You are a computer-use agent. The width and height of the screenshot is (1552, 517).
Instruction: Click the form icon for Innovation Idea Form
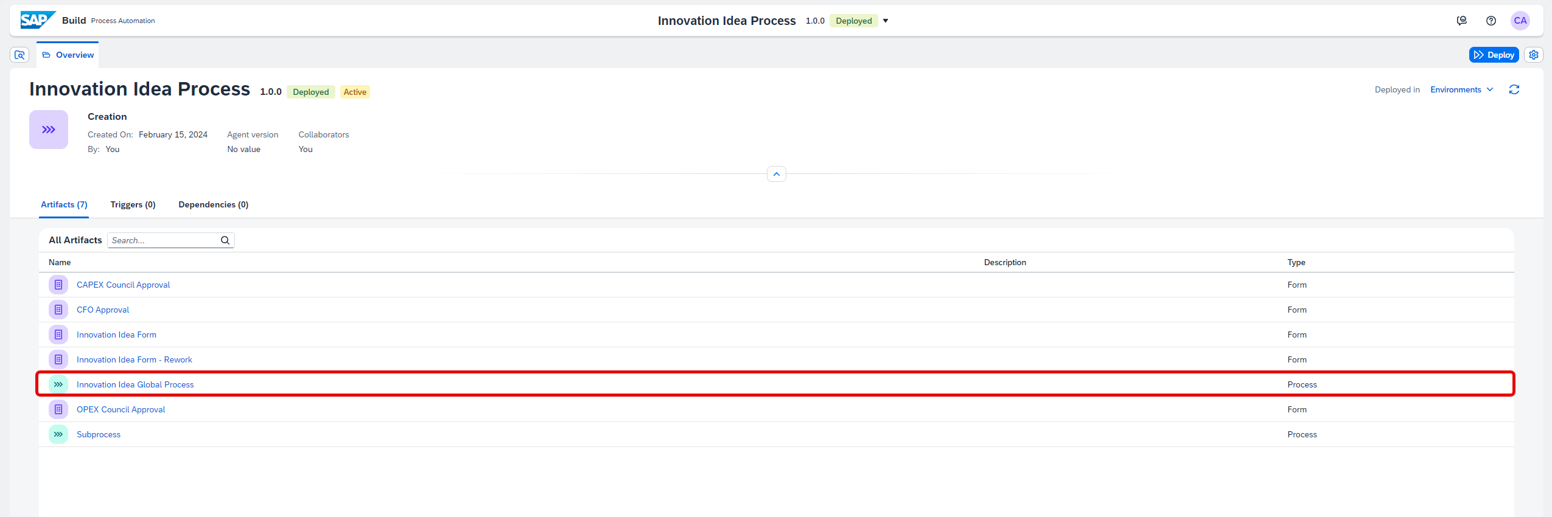pyautogui.click(x=58, y=335)
